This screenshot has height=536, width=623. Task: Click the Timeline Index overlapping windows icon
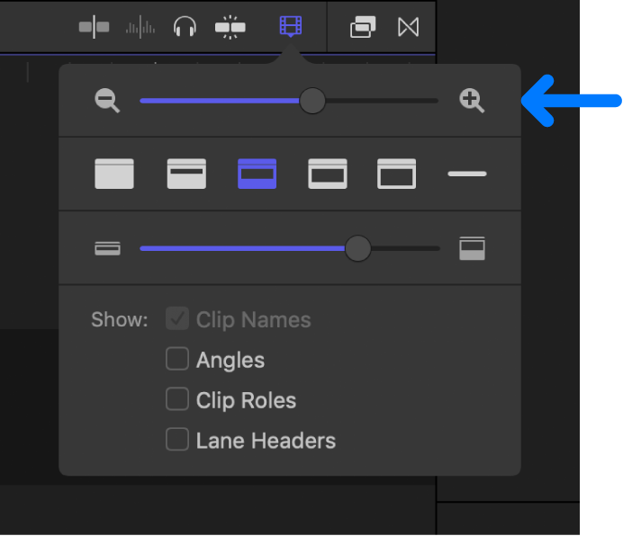(363, 27)
